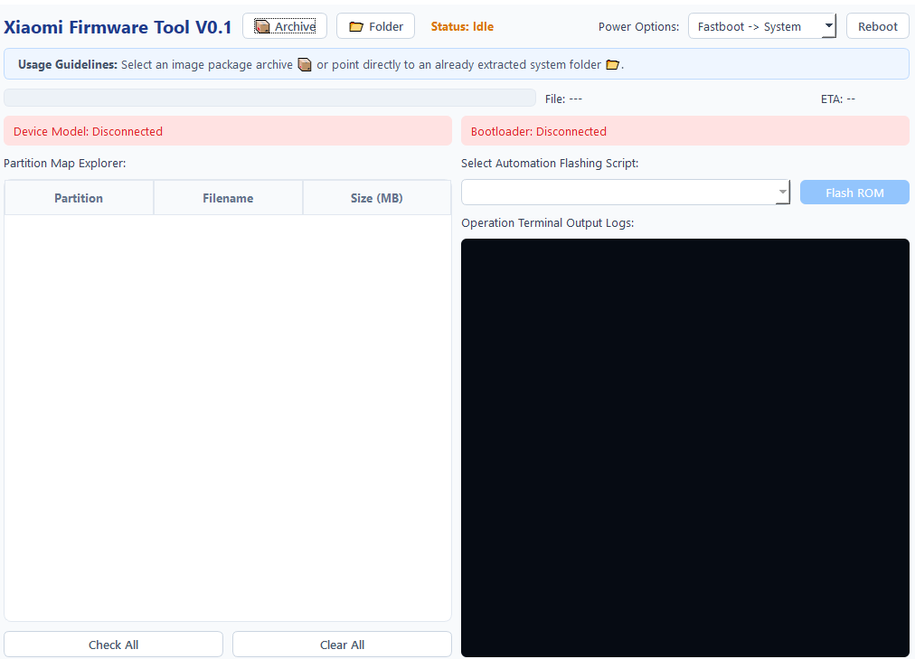915x659 pixels.
Task: Click the Bootloader: Disconnected banner
Action: [x=685, y=131]
